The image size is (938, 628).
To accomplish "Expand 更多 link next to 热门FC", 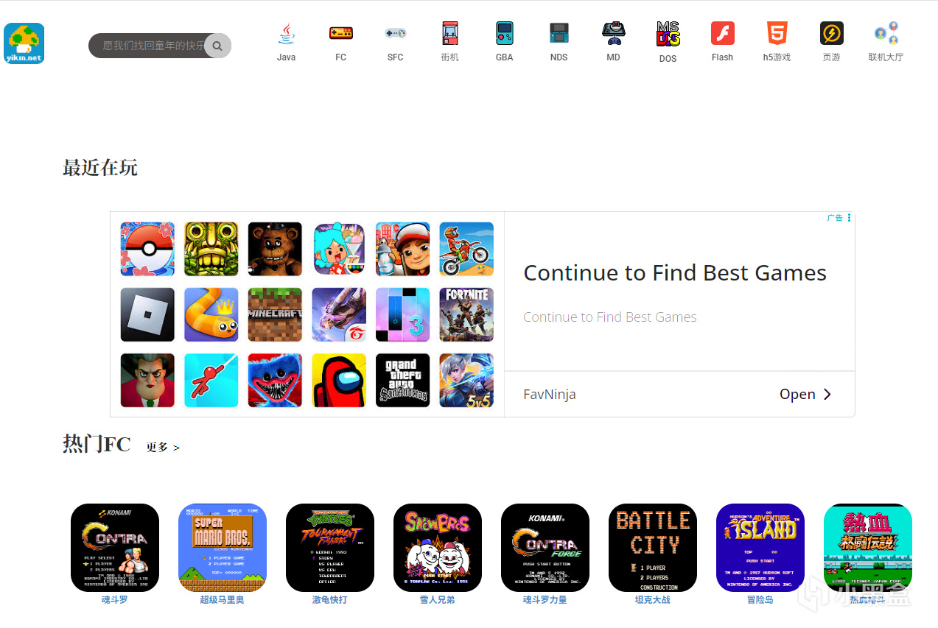I will (163, 447).
